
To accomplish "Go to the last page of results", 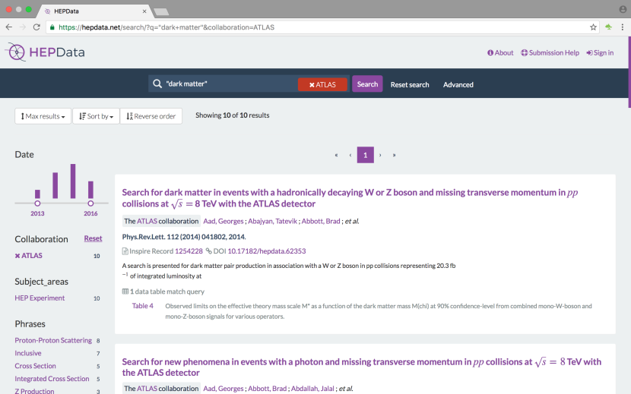I will pyautogui.click(x=395, y=155).
